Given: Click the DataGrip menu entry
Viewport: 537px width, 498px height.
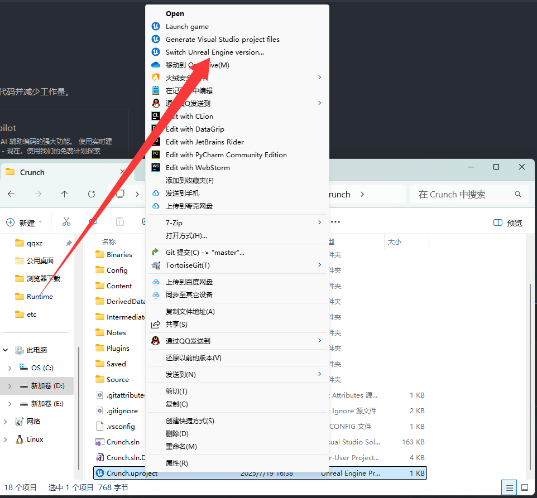Looking at the screenshot, I should pyautogui.click(x=195, y=129).
